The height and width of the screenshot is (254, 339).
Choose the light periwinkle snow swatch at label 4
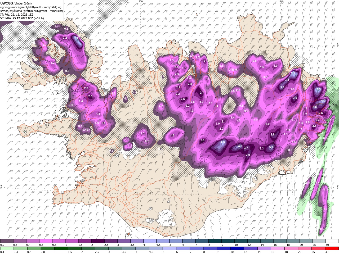pyautogui.click(x=150, y=241)
